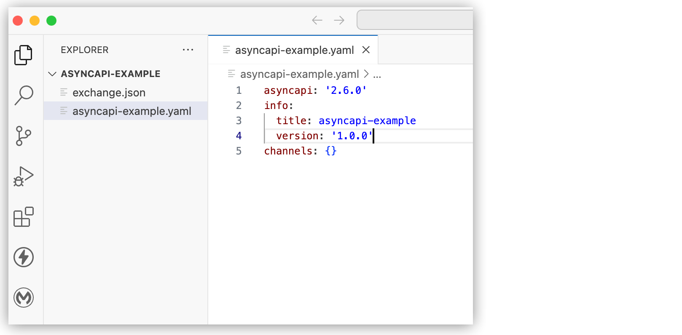682x335 pixels.
Task: Click the 'channels' key on line 5
Action: point(288,151)
